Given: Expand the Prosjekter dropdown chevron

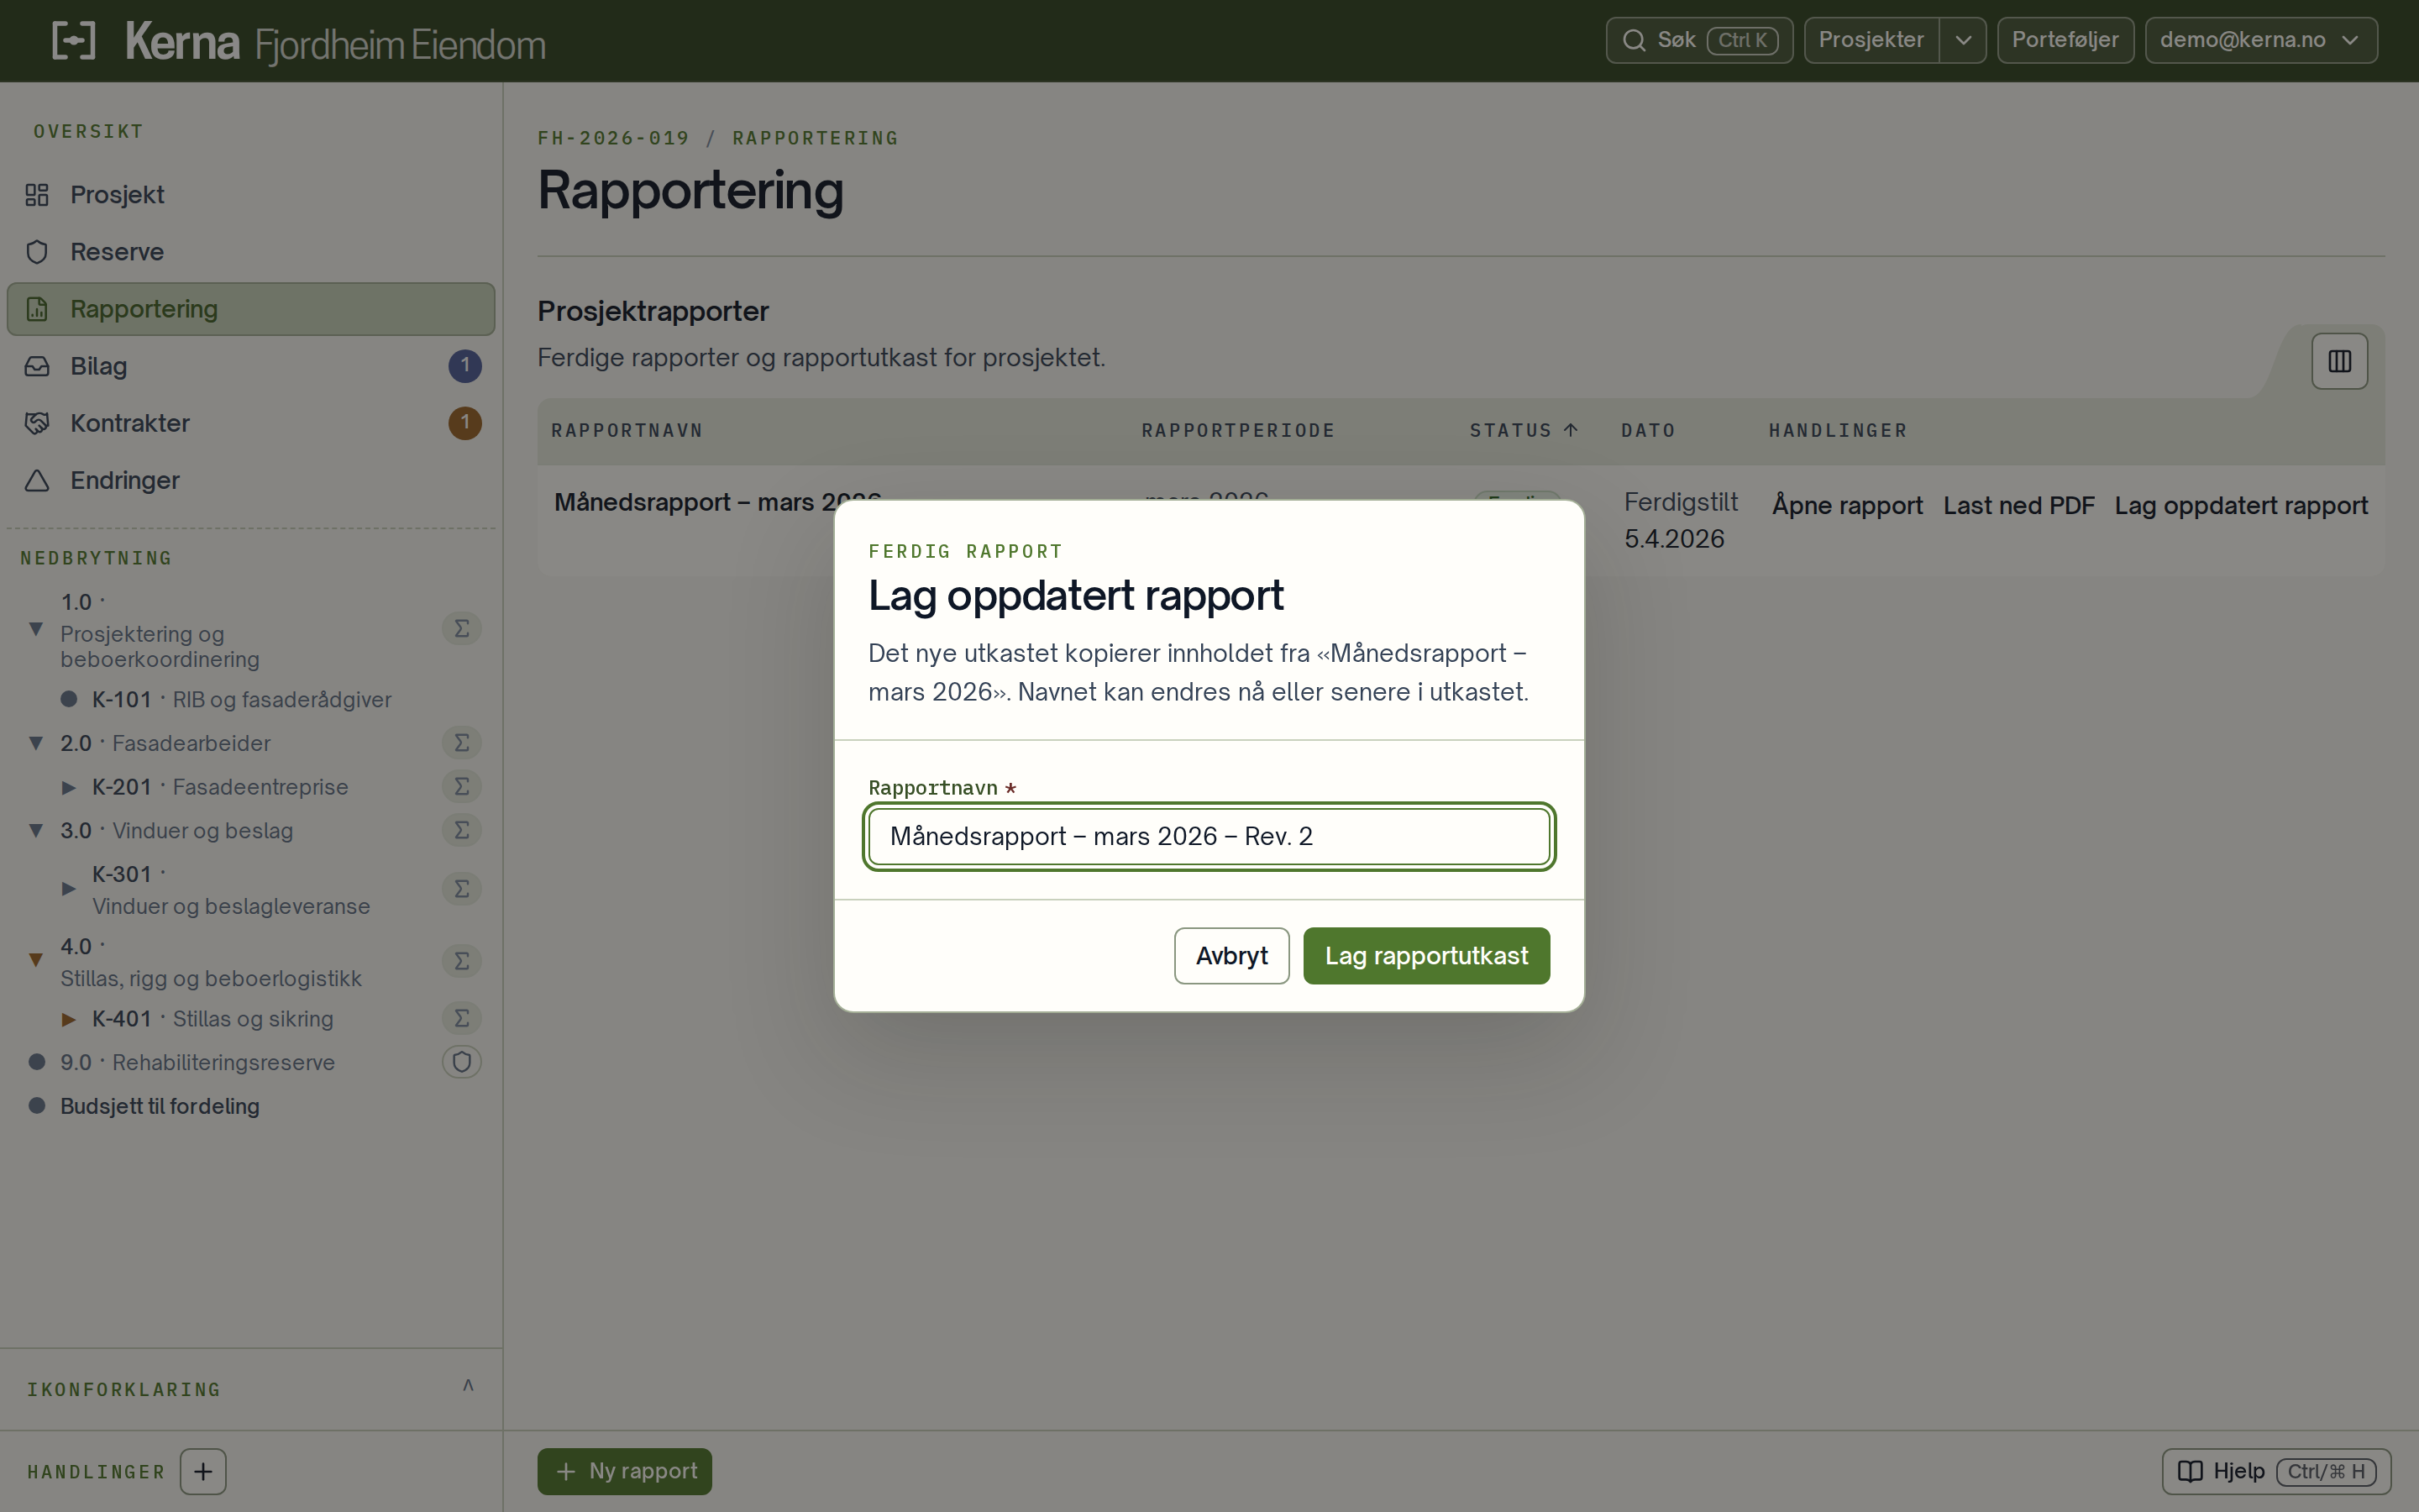Looking at the screenshot, I should 1963,40.
